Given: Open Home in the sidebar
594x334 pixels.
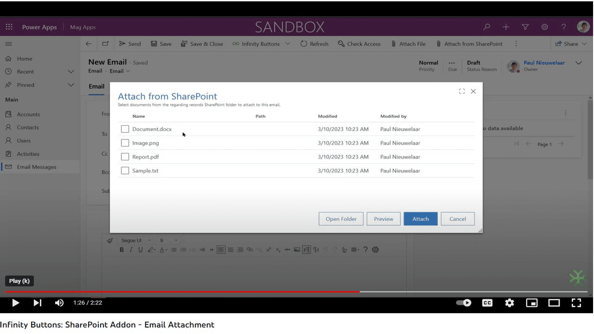Looking at the screenshot, I should click(25, 58).
